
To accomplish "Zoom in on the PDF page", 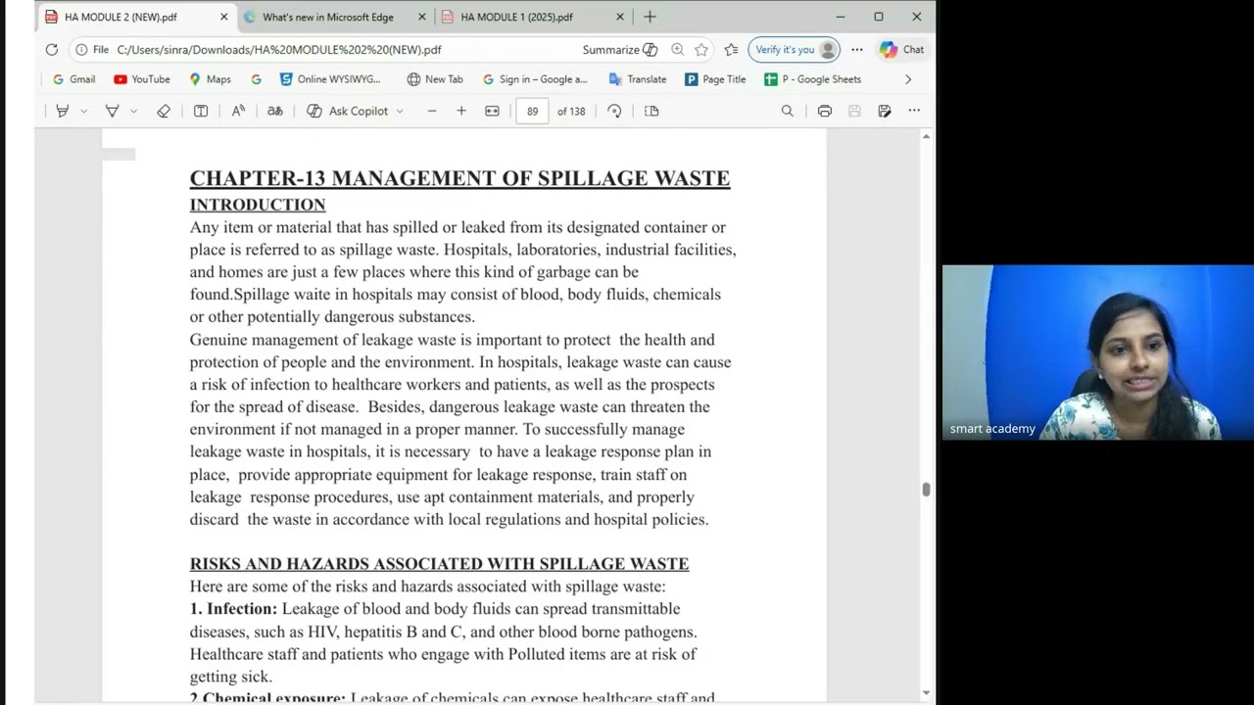I will point(461,111).
